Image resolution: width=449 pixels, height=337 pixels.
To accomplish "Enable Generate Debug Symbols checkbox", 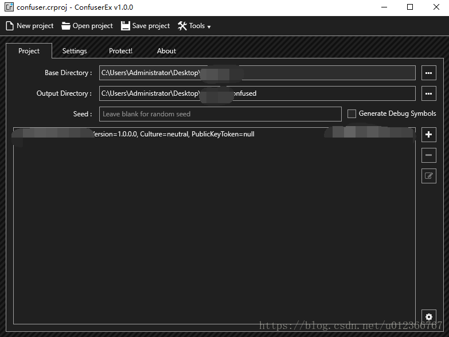I will [352, 113].
